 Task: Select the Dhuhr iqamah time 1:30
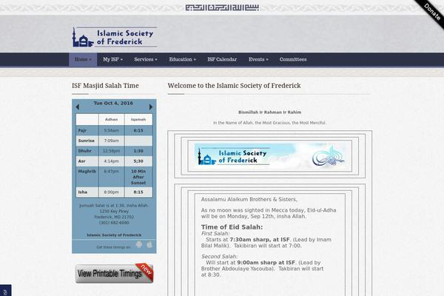(x=138, y=151)
